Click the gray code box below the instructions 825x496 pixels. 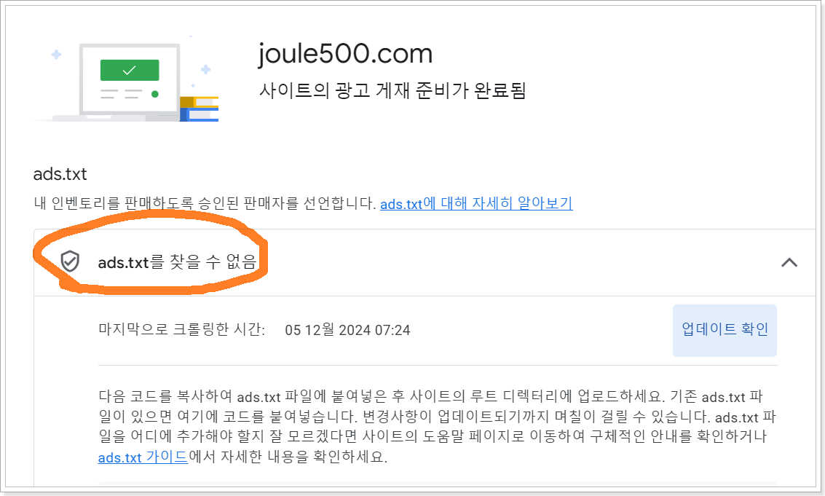(x=437, y=484)
